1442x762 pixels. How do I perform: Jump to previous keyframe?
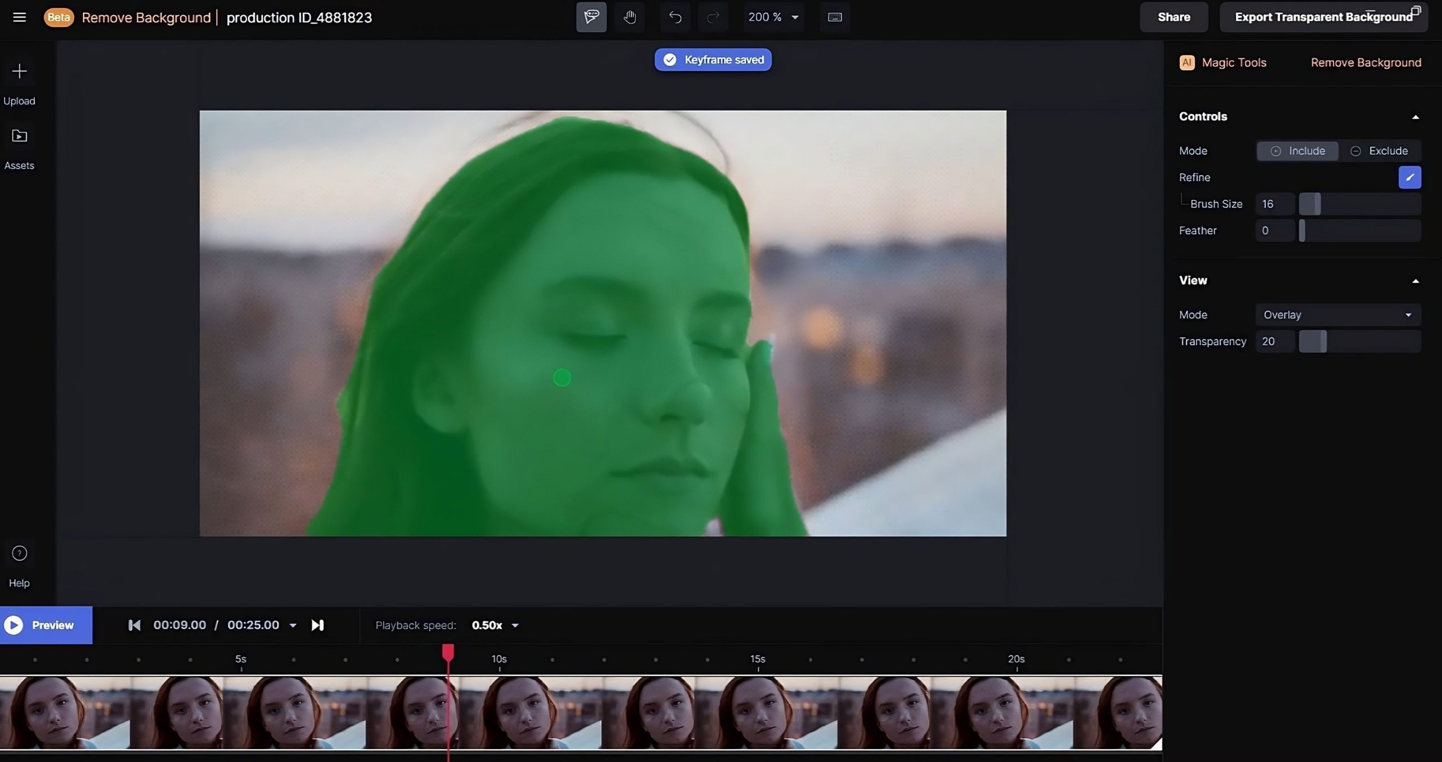pyautogui.click(x=134, y=625)
